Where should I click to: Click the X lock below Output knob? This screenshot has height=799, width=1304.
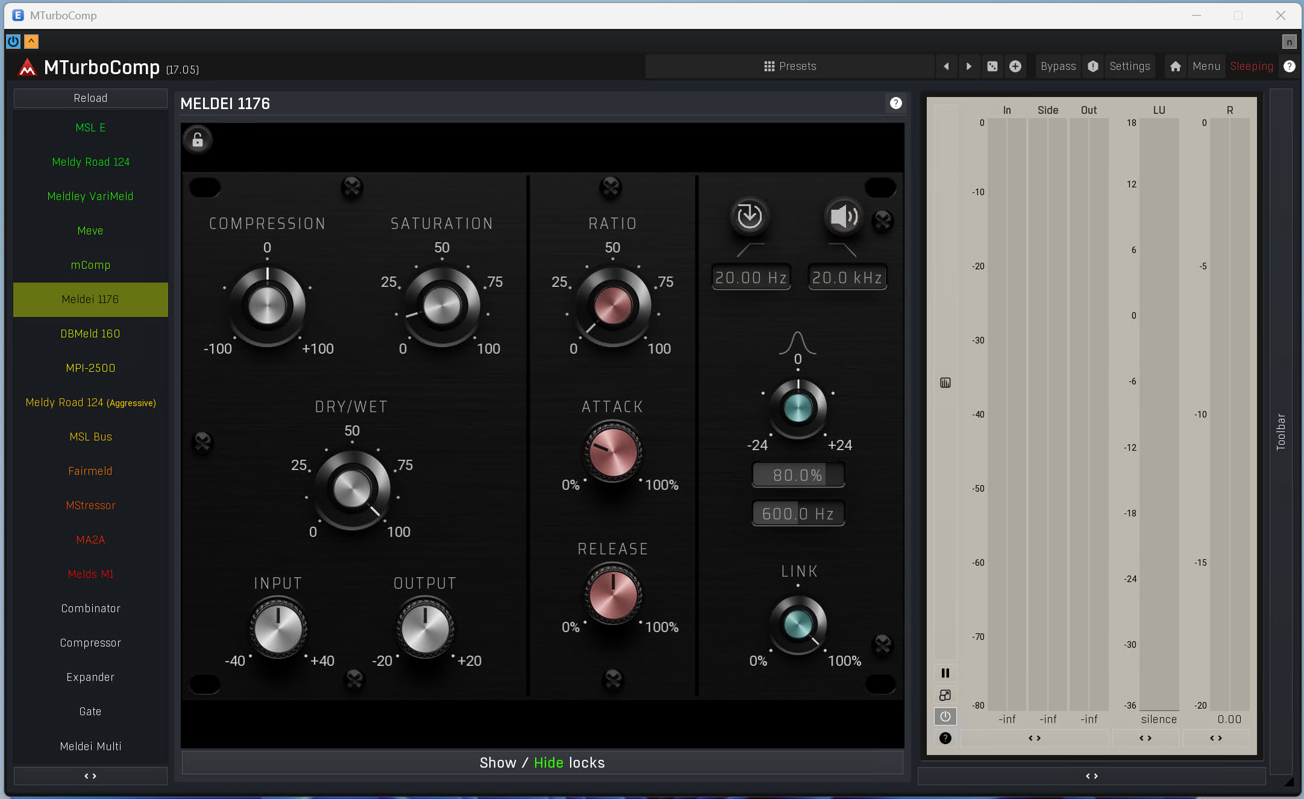click(354, 680)
